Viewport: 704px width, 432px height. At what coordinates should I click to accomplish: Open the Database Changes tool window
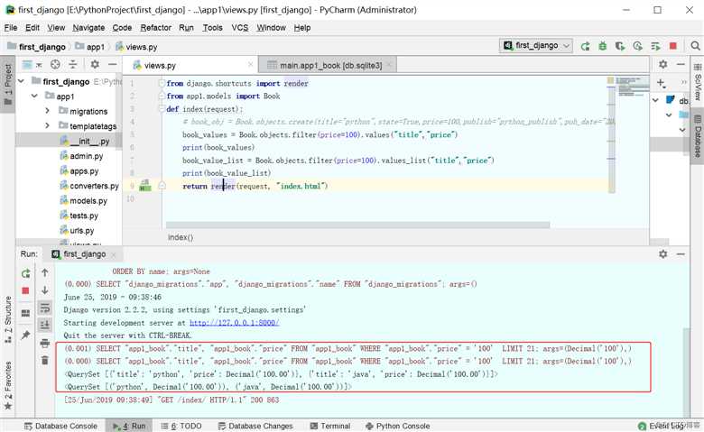click(255, 426)
